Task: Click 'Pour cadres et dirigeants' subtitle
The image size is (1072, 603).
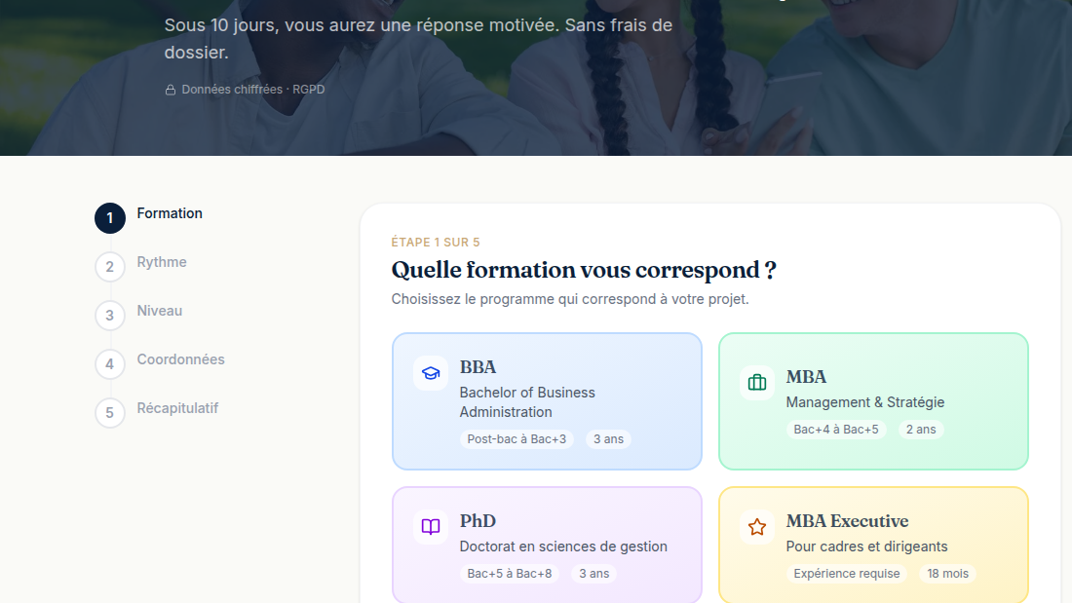Action: [x=866, y=546]
